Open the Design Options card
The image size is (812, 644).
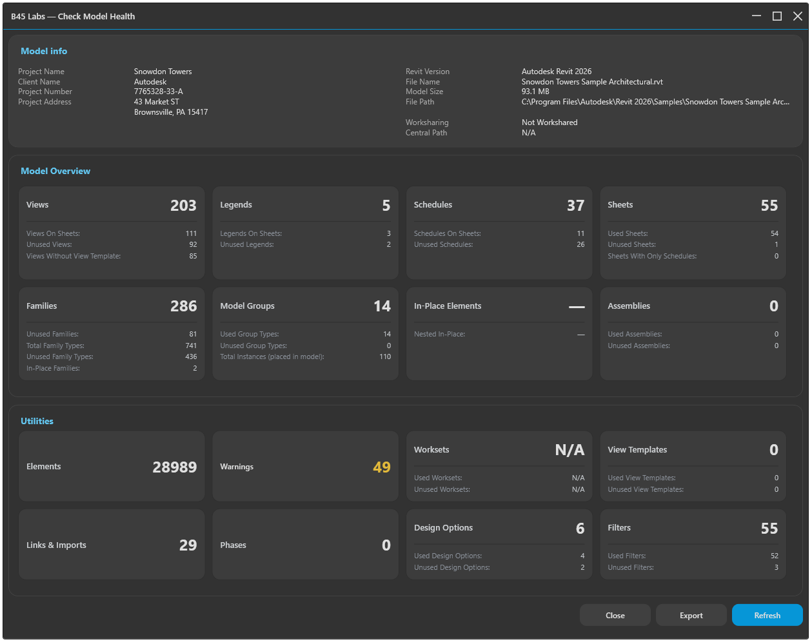click(x=499, y=544)
